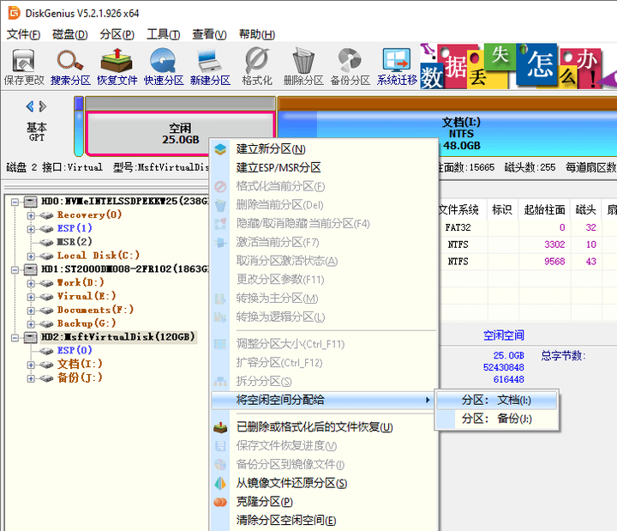Open Backup Partition (备份分区) tool

[x=350, y=67]
